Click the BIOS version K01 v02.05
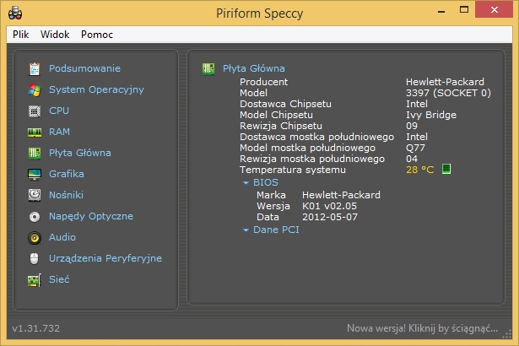The width and height of the screenshot is (519, 346). point(329,206)
